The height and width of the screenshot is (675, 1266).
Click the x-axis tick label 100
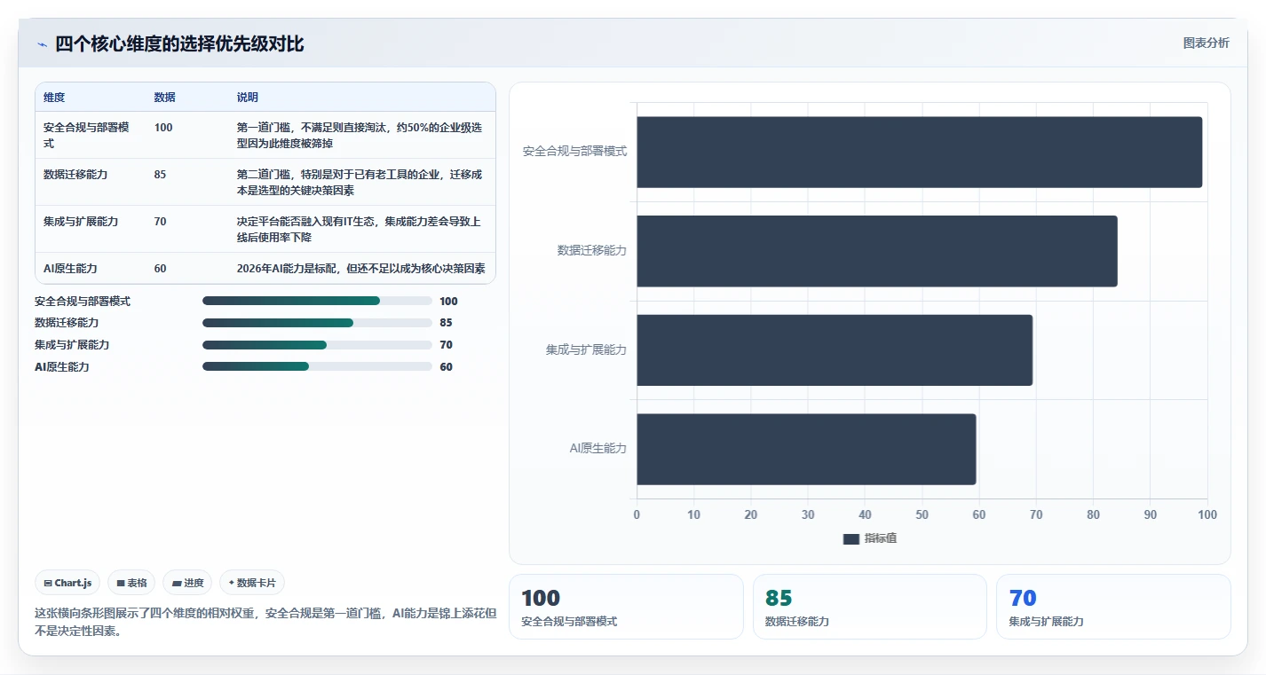pyautogui.click(x=1207, y=514)
